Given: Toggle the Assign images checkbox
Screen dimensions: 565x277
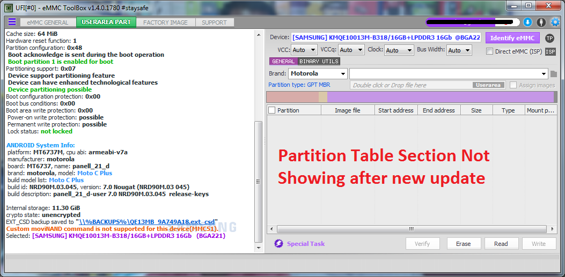Looking at the screenshot, I should click(513, 85).
